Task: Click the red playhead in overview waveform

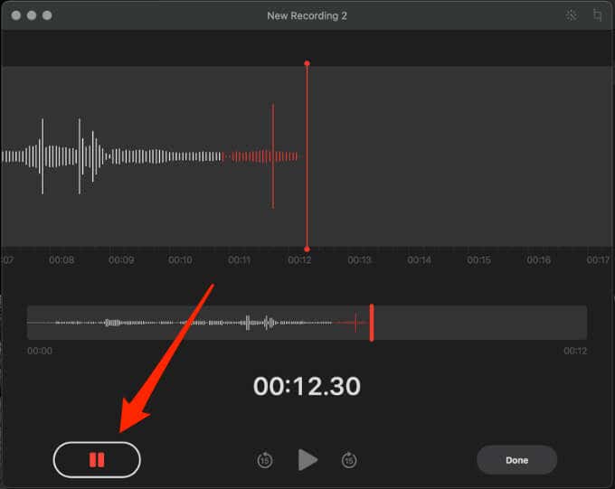Action: click(x=372, y=323)
